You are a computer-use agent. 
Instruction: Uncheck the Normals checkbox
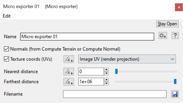[6, 49]
